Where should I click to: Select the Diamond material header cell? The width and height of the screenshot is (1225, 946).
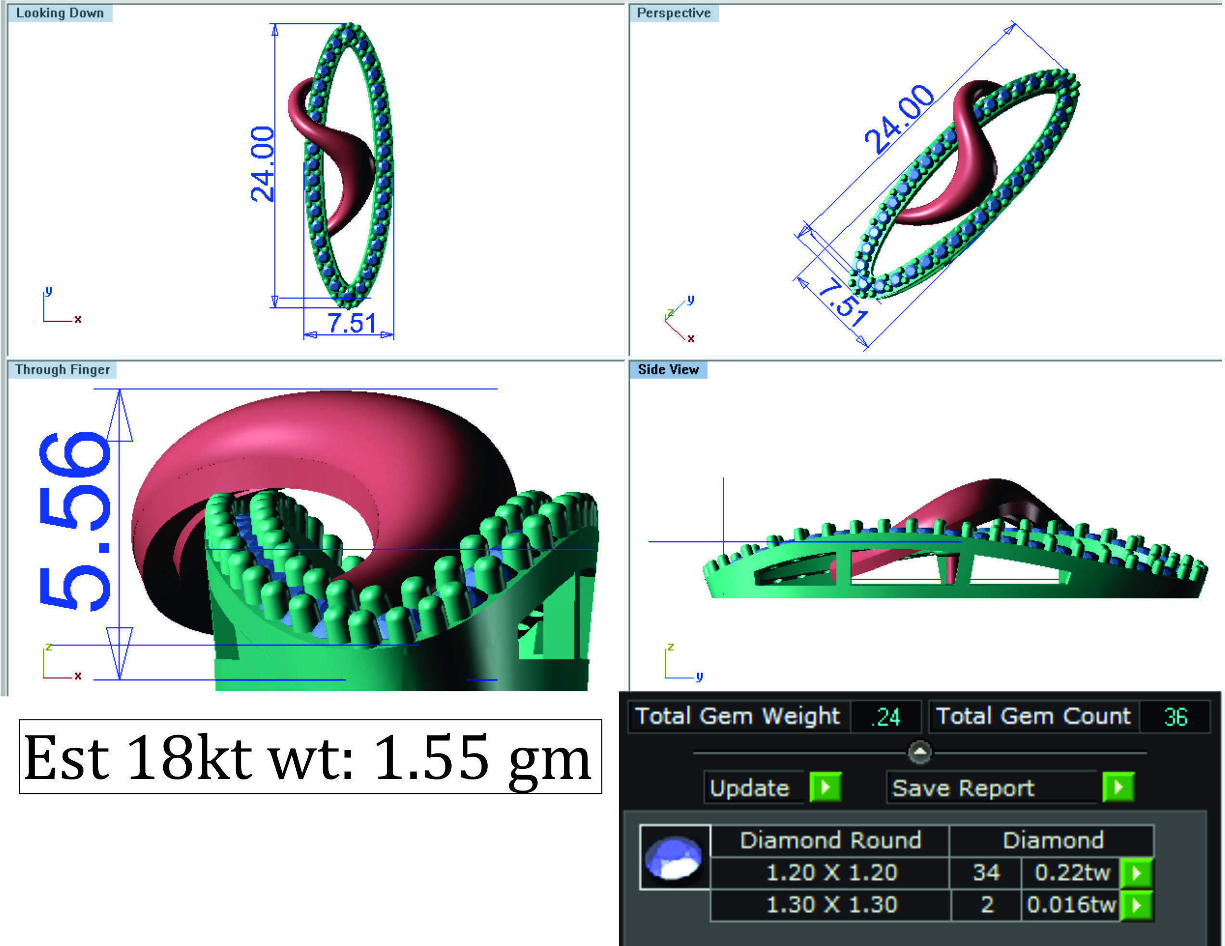click(x=1053, y=841)
